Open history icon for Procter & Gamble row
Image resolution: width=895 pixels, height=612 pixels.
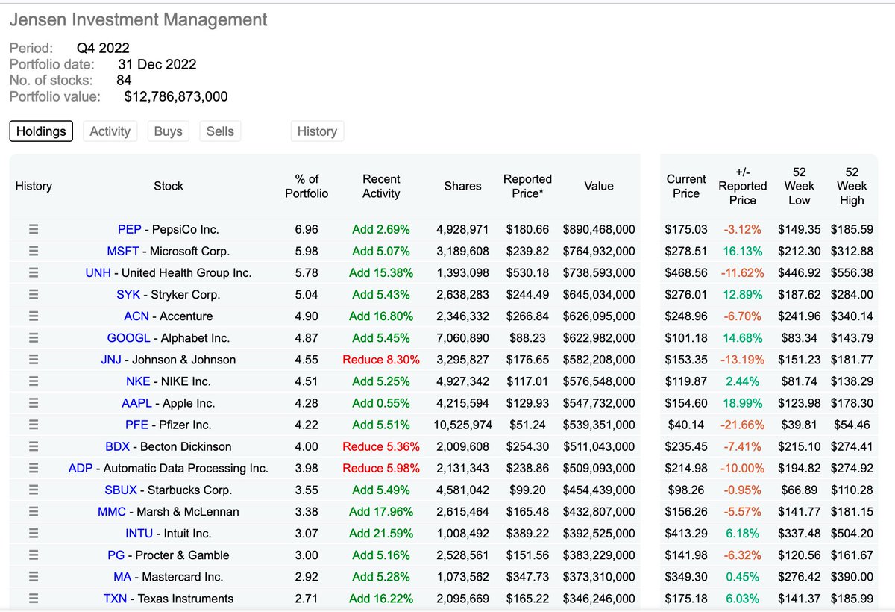(33, 555)
